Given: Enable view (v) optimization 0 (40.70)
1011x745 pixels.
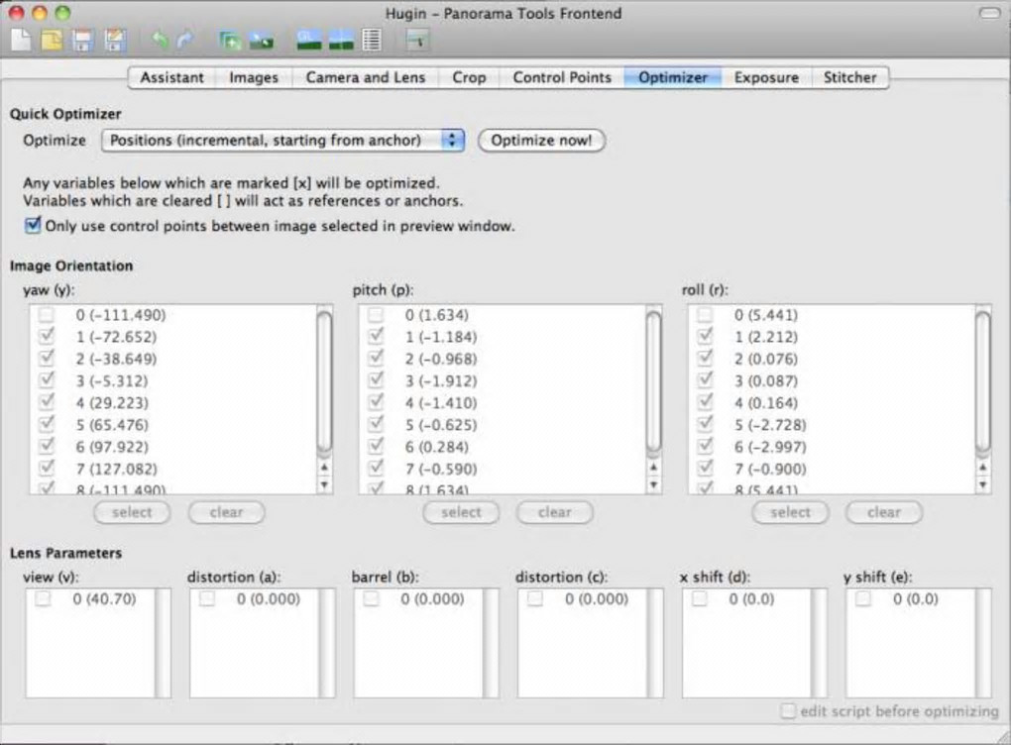Looking at the screenshot, I should 44,598.
